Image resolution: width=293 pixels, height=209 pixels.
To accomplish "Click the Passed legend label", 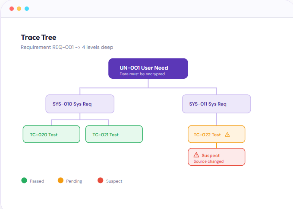I will pyautogui.click(x=37, y=181).
